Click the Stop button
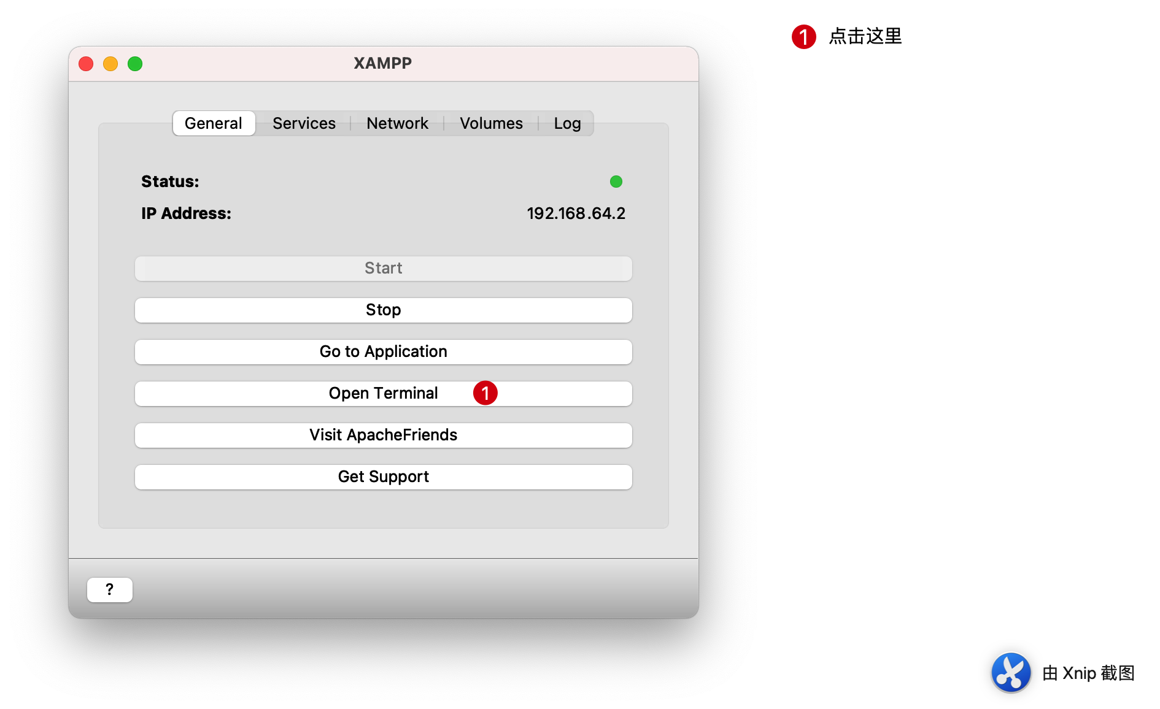 (x=383, y=310)
